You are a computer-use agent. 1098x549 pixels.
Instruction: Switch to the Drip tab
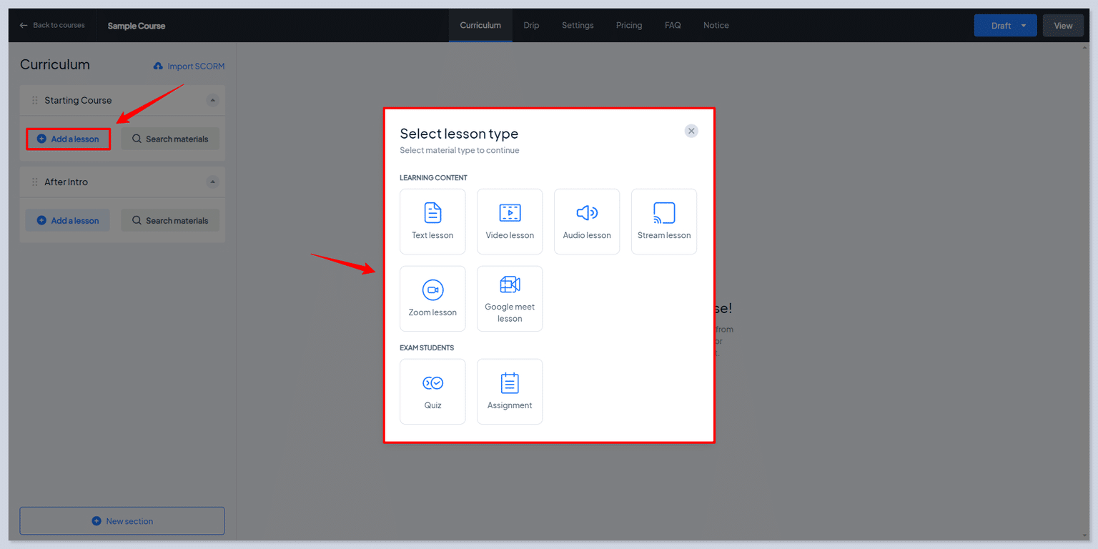click(x=531, y=25)
